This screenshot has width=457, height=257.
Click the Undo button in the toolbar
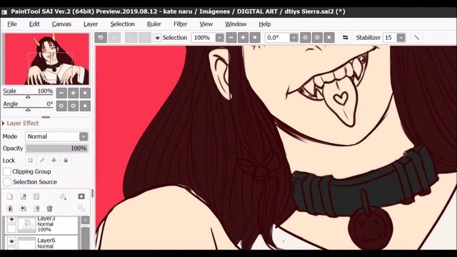pos(101,38)
